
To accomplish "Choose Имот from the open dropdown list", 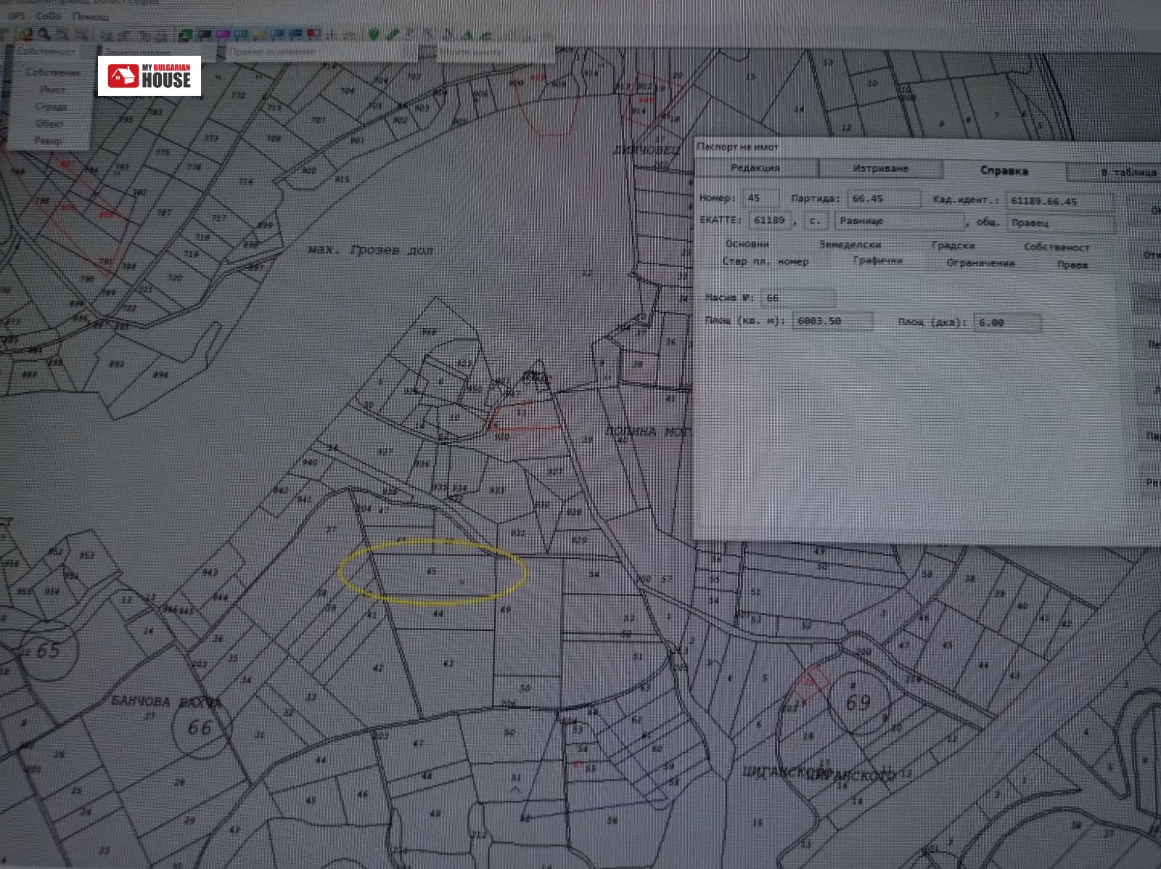I will [52, 89].
